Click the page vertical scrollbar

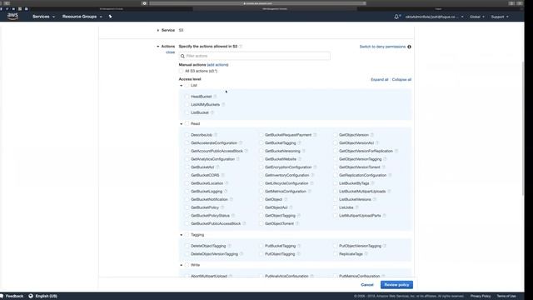pos(523,128)
